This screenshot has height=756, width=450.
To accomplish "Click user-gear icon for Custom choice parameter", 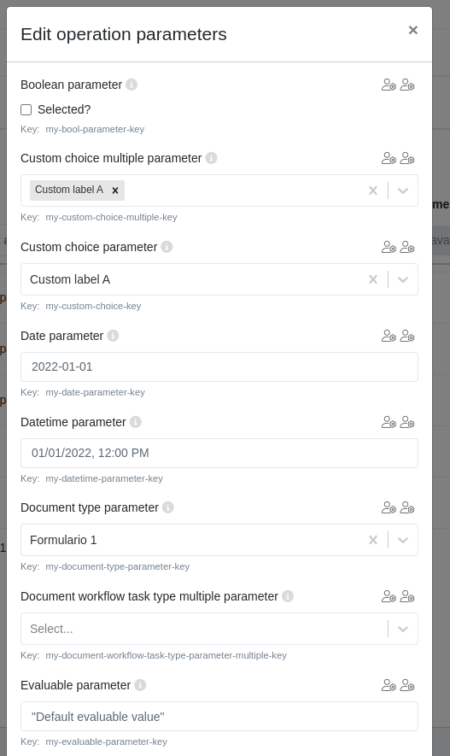I will 407,247.
